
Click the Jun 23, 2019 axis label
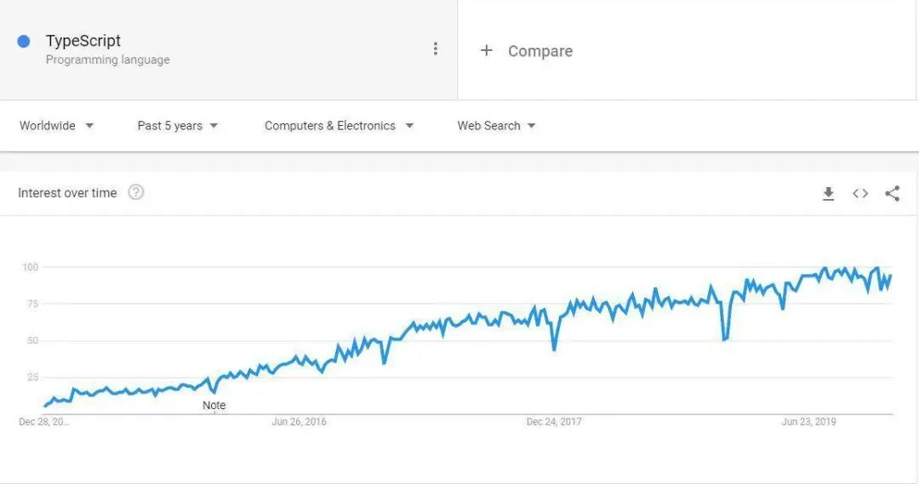point(809,421)
